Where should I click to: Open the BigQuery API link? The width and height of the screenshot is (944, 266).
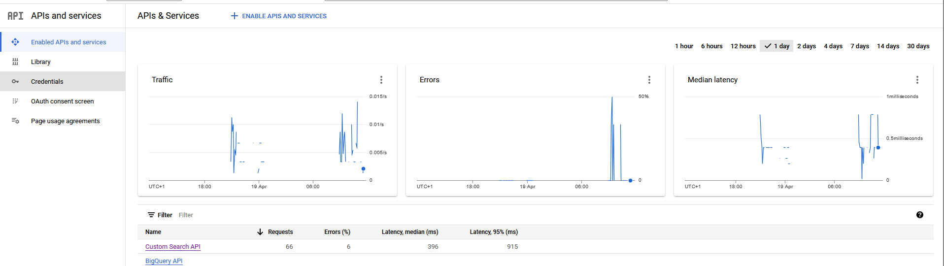tap(164, 261)
